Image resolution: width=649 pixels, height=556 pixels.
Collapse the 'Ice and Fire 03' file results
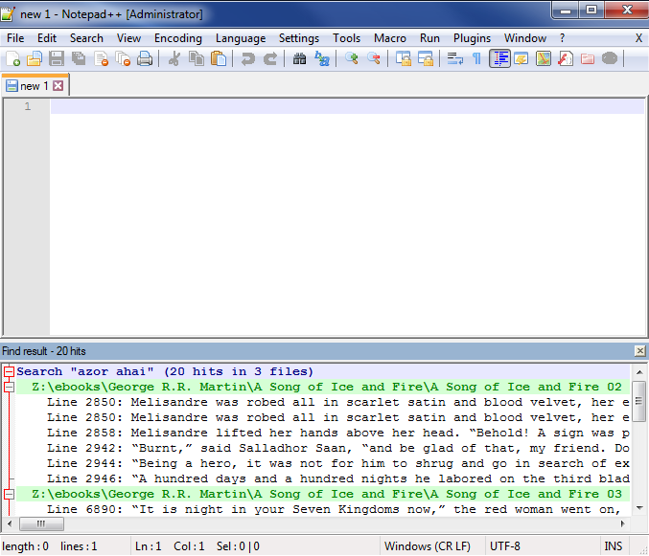(9, 494)
